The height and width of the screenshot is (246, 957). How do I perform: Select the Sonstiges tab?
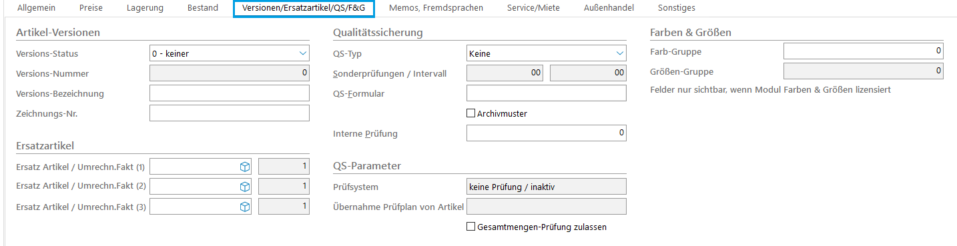pyautogui.click(x=676, y=8)
